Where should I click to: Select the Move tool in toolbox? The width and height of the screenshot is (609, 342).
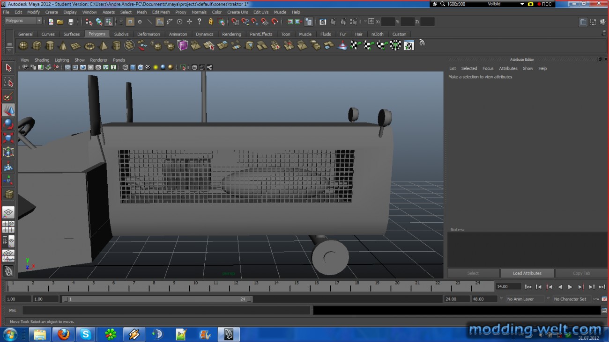click(8, 110)
